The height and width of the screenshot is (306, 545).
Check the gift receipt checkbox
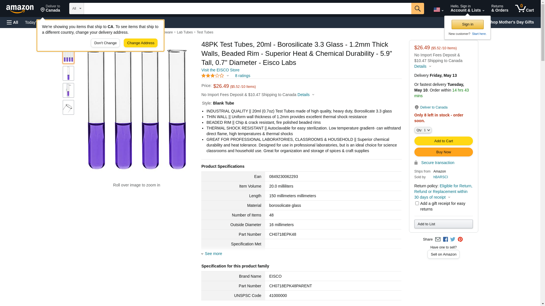coord(417,203)
